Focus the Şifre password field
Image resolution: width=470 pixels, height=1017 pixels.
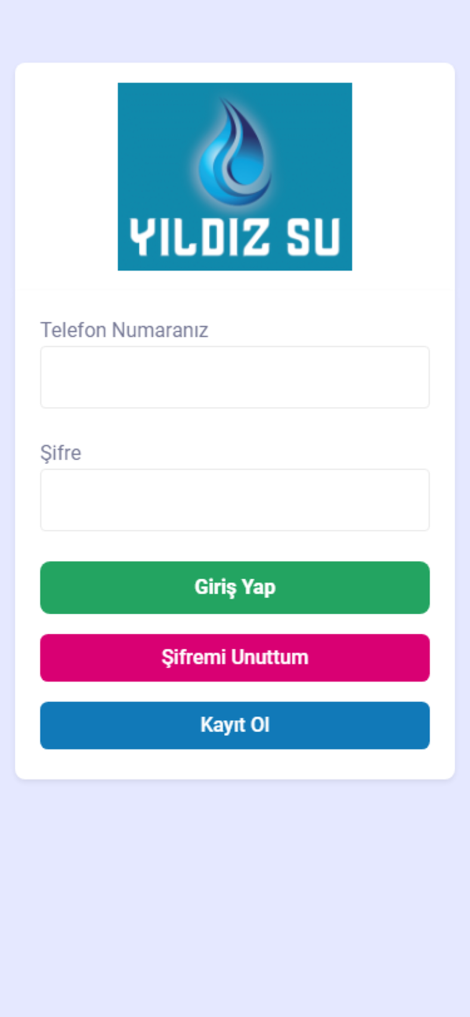[235, 500]
